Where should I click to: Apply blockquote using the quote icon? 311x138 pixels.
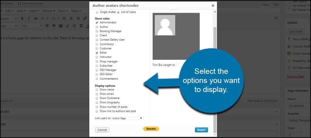tap(36, 18)
